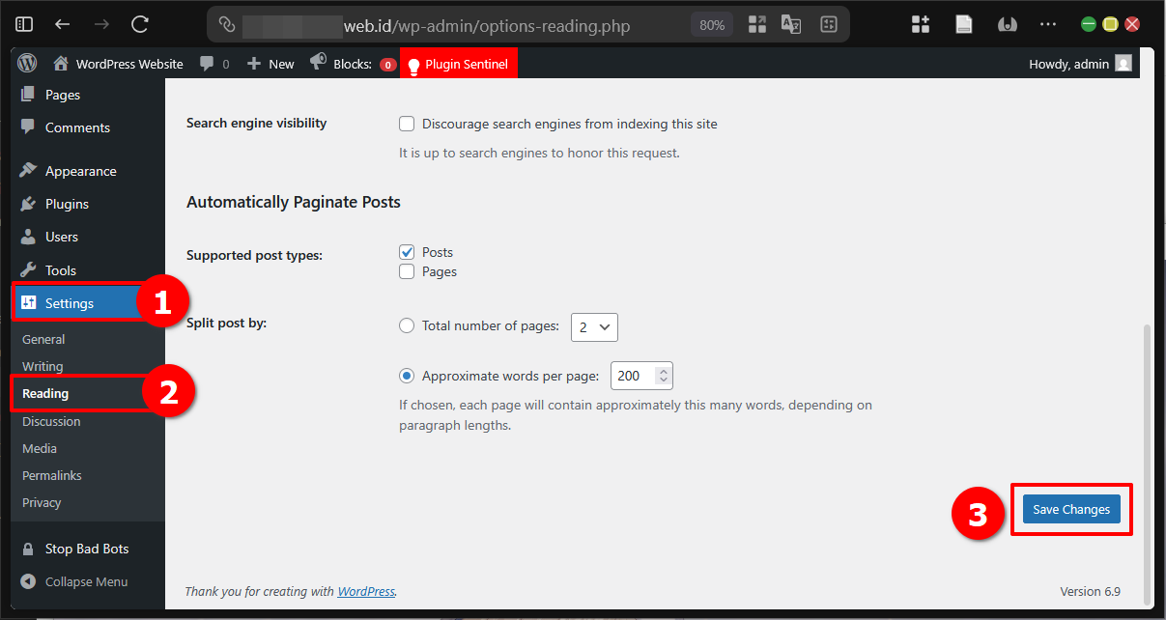Select Total number of pages split option
This screenshot has width=1166, height=620.
coord(407,325)
